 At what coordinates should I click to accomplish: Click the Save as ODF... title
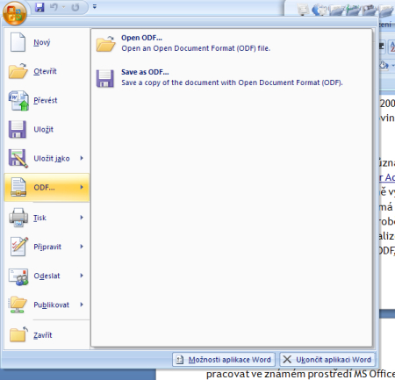pos(145,72)
